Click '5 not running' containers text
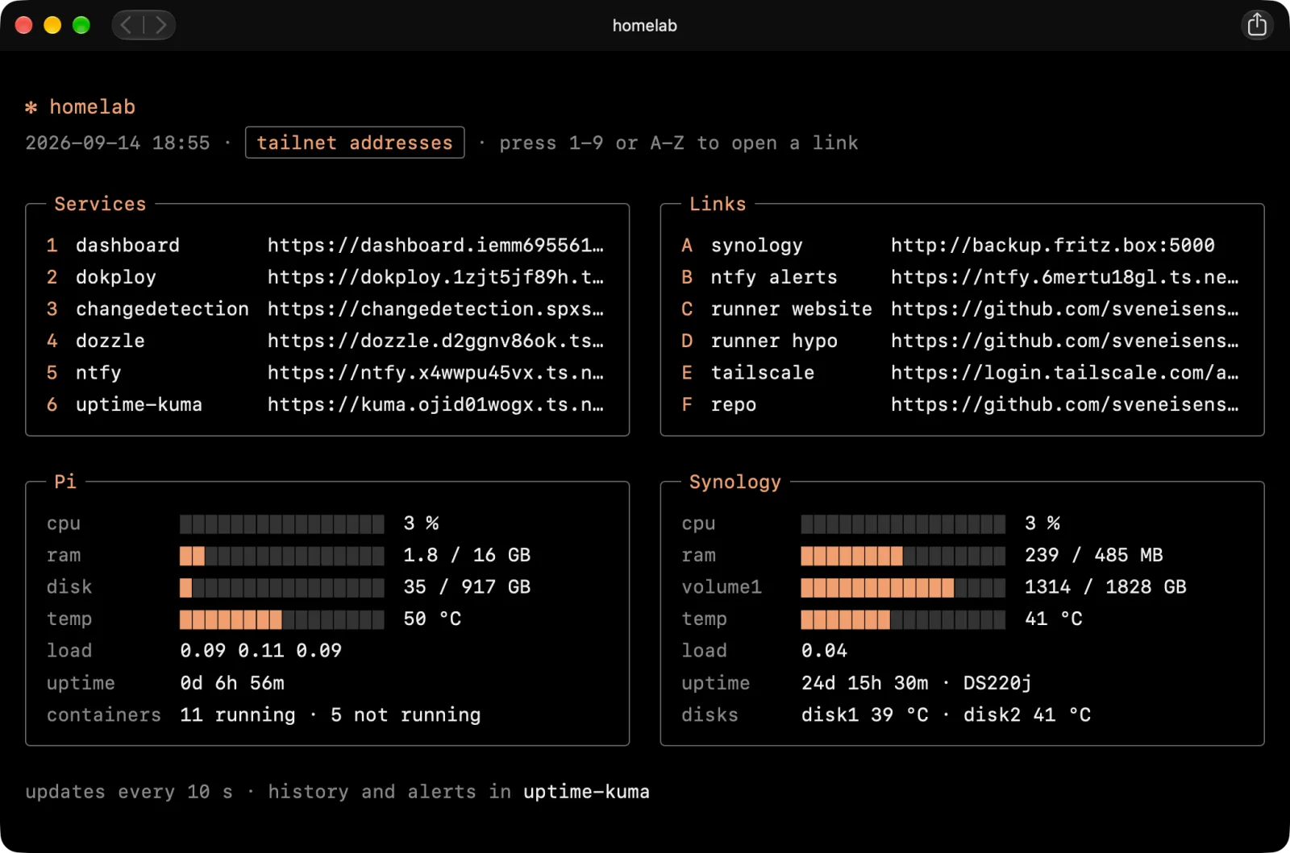Image resolution: width=1290 pixels, height=853 pixels. pos(406,715)
